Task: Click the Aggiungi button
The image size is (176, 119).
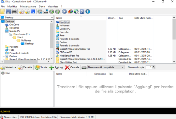Action: [x=56, y=67]
